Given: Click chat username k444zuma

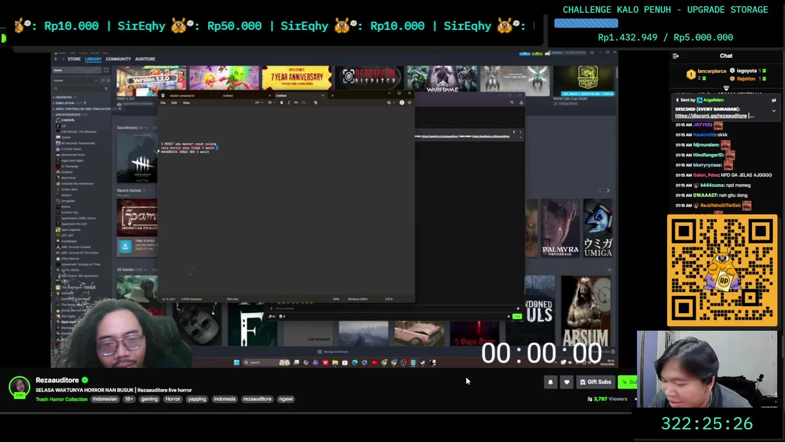Looking at the screenshot, I should click(711, 185).
